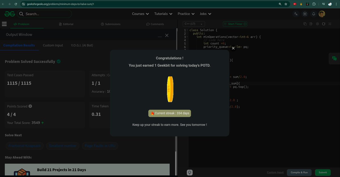Switch to the Comments tab

(155, 24)
